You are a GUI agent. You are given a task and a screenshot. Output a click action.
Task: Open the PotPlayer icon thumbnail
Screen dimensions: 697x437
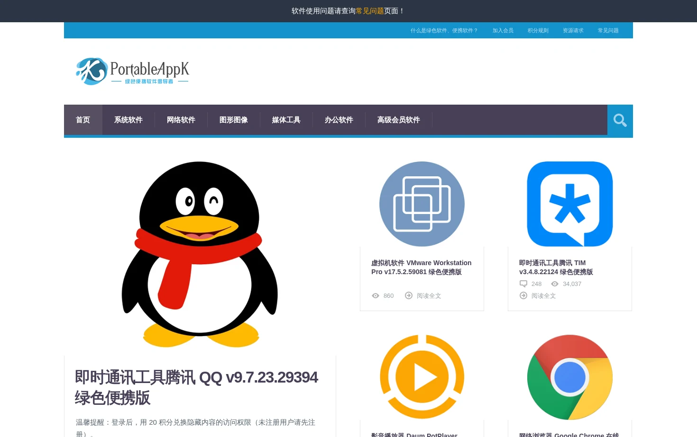(x=422, y=377)
